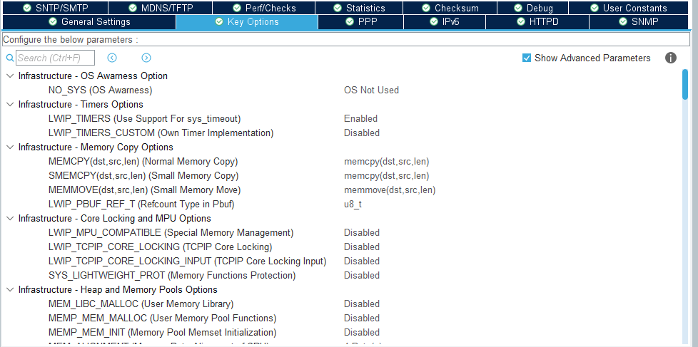Select MEMMOVE Small Memory Move row
This screenshot has width=698, height=347.
coord(145,190)
